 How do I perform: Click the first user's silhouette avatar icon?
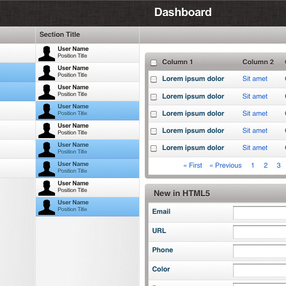[47, 53]
